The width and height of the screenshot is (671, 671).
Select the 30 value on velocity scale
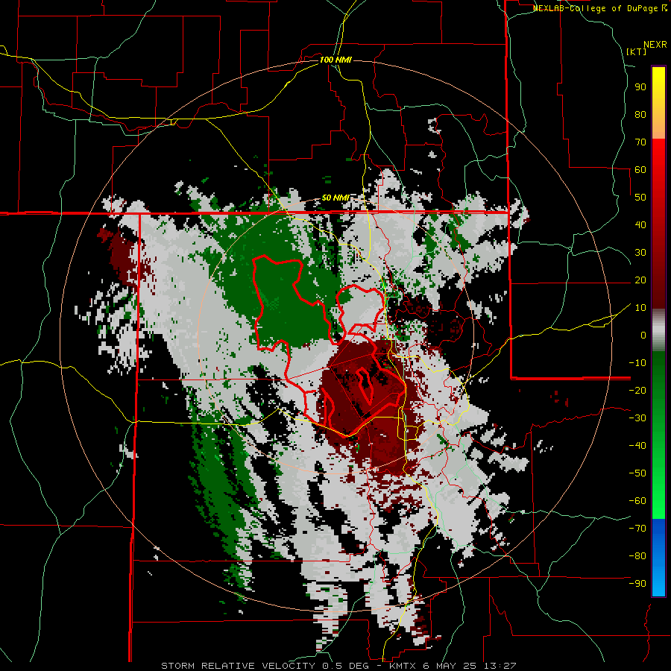640,253
